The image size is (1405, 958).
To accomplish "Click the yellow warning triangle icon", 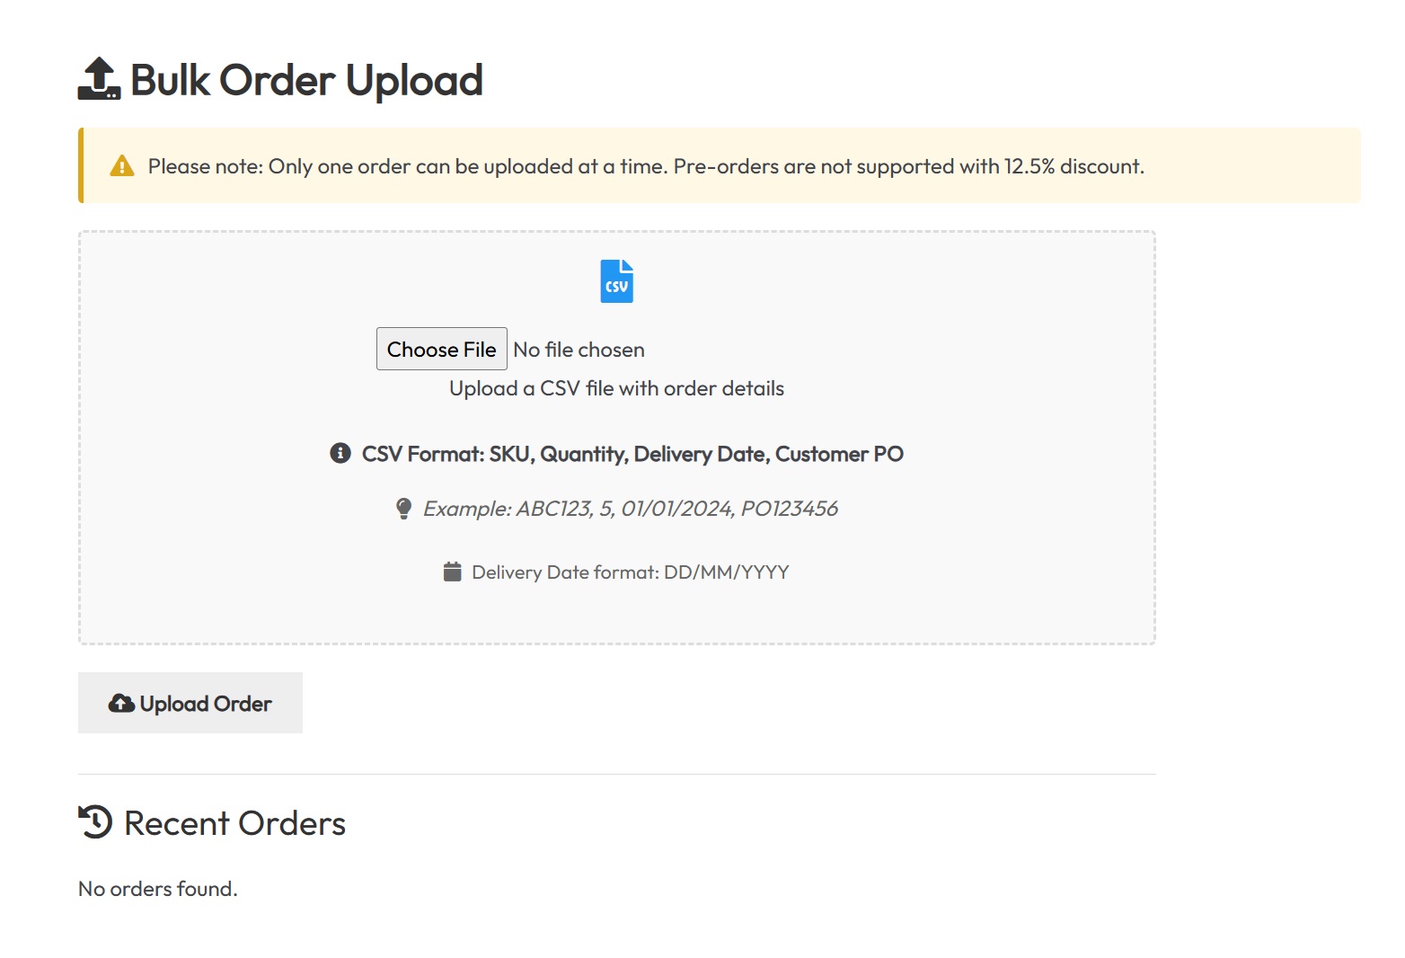I will (x=122, y=166).
